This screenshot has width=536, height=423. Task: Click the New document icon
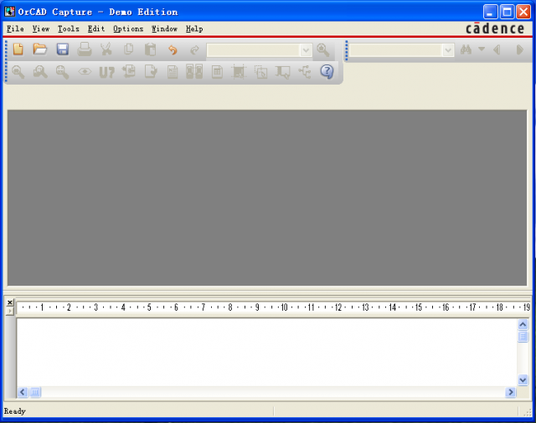tap(18, 49)
